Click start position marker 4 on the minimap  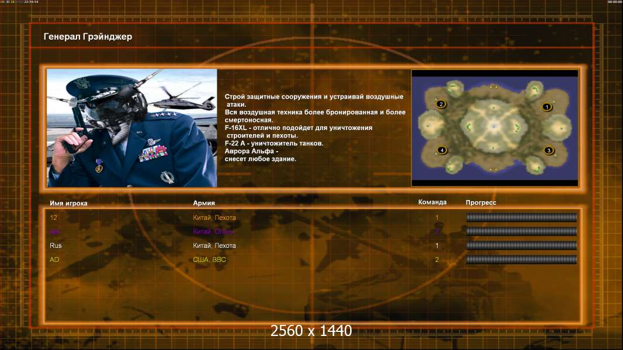point(442,150)
